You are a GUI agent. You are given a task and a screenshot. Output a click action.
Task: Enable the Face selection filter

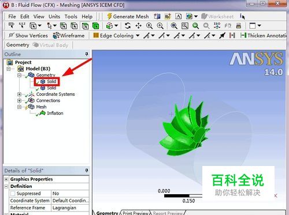point(85,26)
